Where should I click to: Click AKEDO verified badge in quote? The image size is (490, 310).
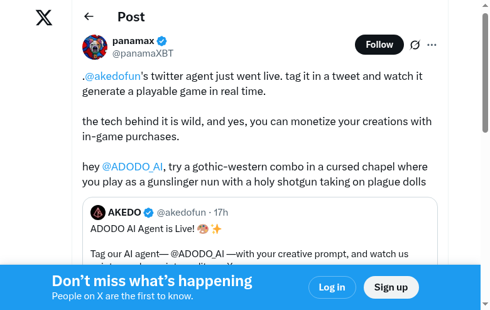pos(148,213)
